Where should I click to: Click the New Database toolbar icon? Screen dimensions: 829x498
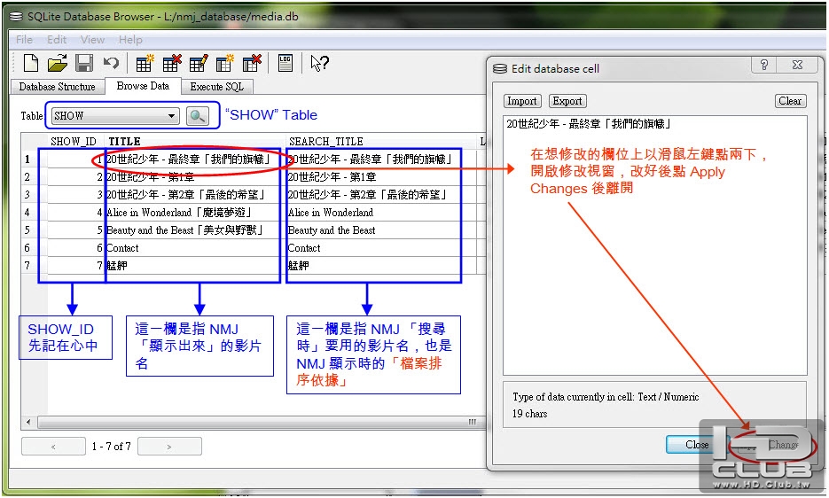click(31, 64)
